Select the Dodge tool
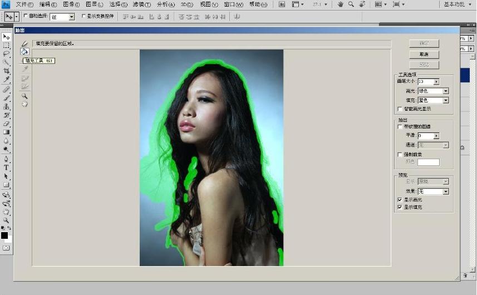Image resolution: width=477 pixels, height=295 pixels. point(6,149)
